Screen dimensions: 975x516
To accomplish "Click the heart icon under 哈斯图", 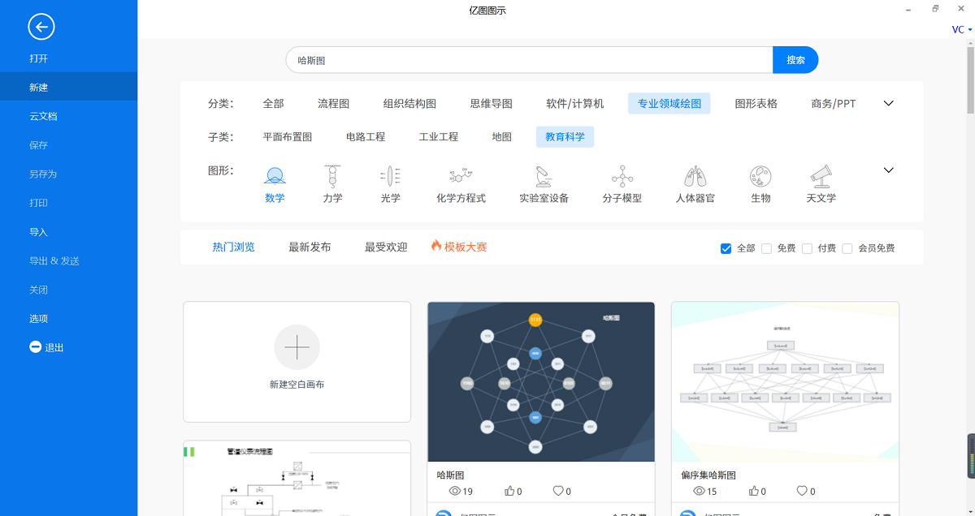I will click(x=558, y=491).
